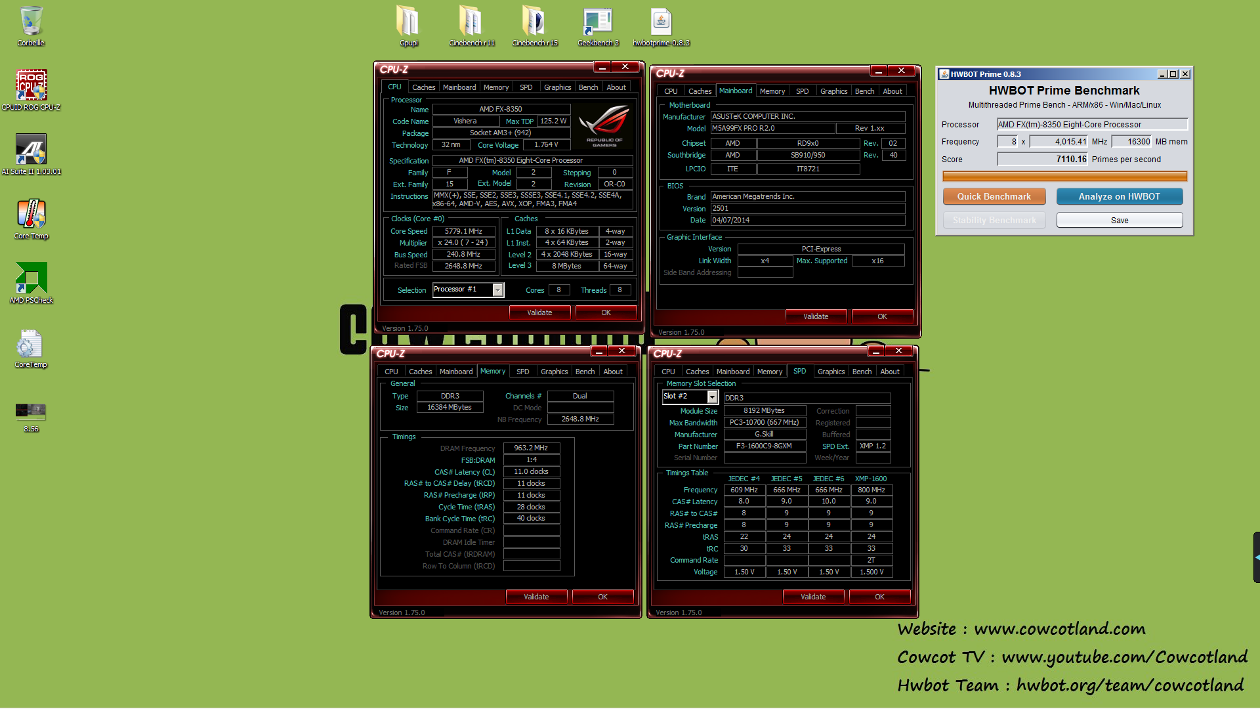Launch the Geekbench 3 shortcut

[x=598, y=26]
